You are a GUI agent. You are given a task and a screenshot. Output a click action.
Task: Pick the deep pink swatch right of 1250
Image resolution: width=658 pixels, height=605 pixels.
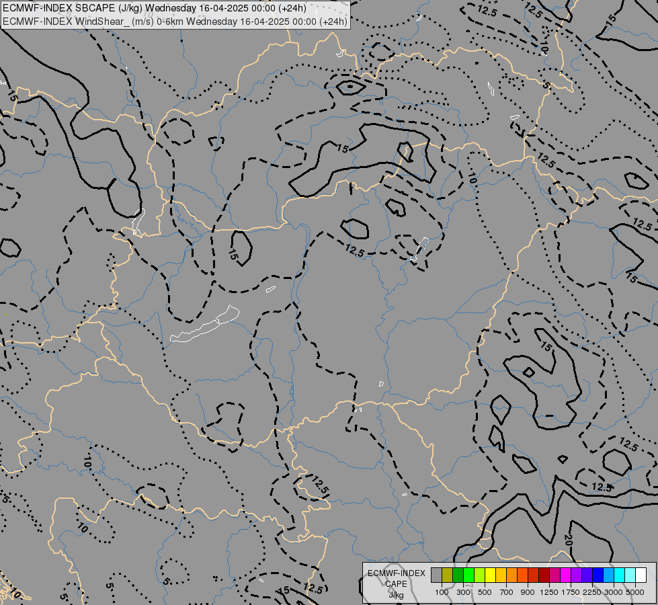[554, 575]
